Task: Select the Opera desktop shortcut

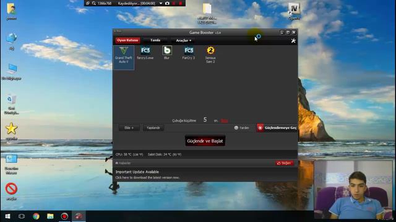Action: tap(294, 11)
